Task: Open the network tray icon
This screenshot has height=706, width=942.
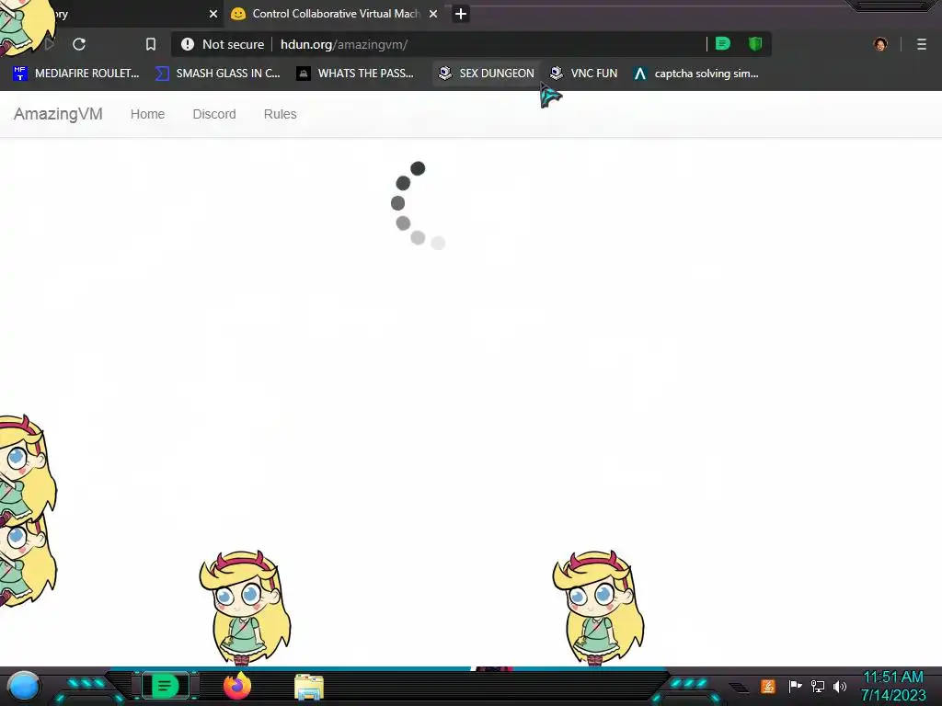Action: (x=818, y=686)
